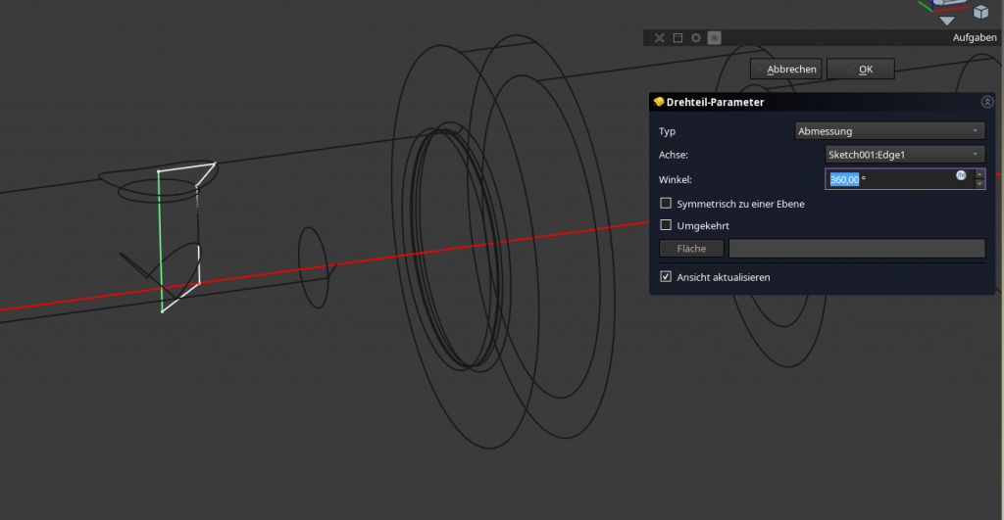Confirm with the OK button
The image size is (1004, 520).
(861, 70)
